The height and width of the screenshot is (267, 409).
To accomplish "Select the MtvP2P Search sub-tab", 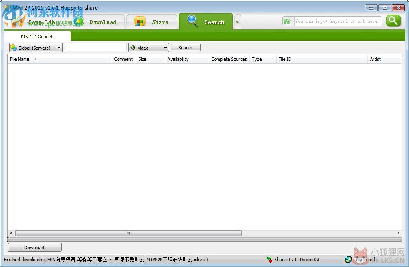I will [x=37, y=36].
